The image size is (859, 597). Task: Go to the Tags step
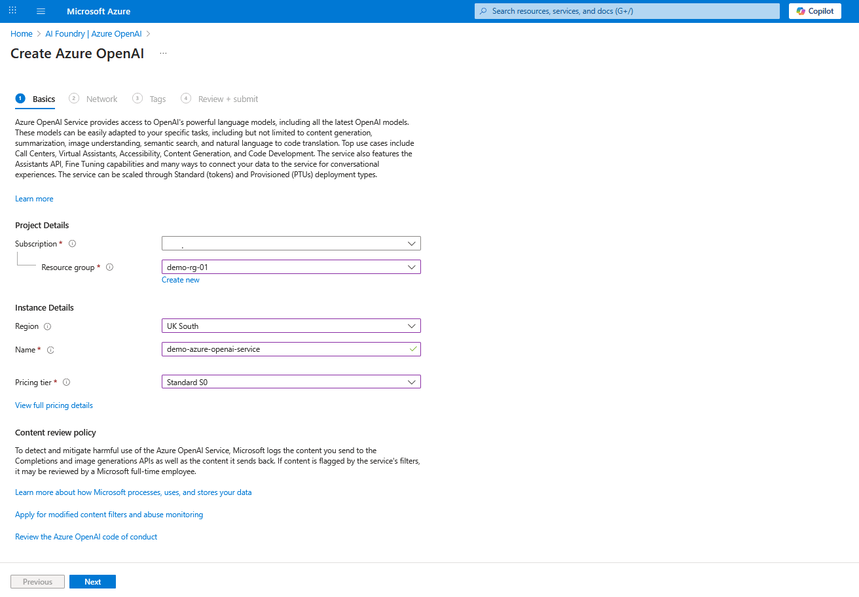coord(157,98)
